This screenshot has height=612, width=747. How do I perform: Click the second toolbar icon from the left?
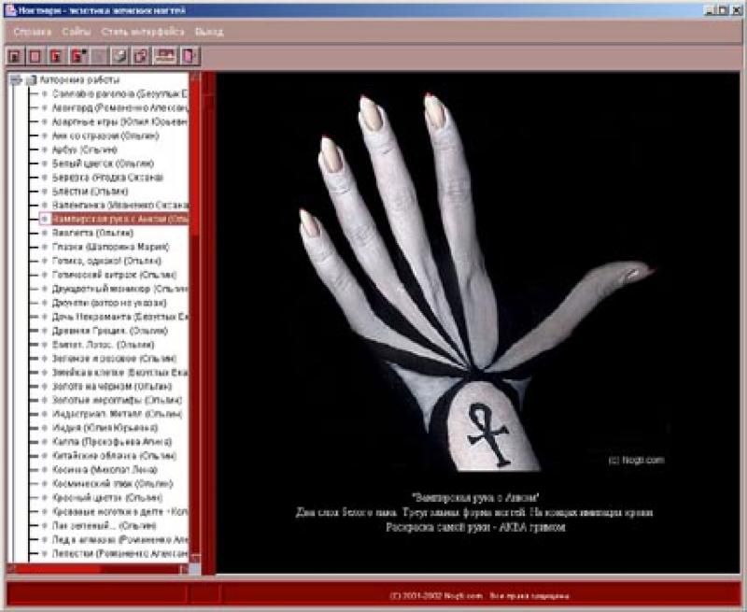click(x=35, y=56)
